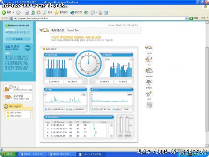
Task: Open the History clock icon
Action: [86, 13]
